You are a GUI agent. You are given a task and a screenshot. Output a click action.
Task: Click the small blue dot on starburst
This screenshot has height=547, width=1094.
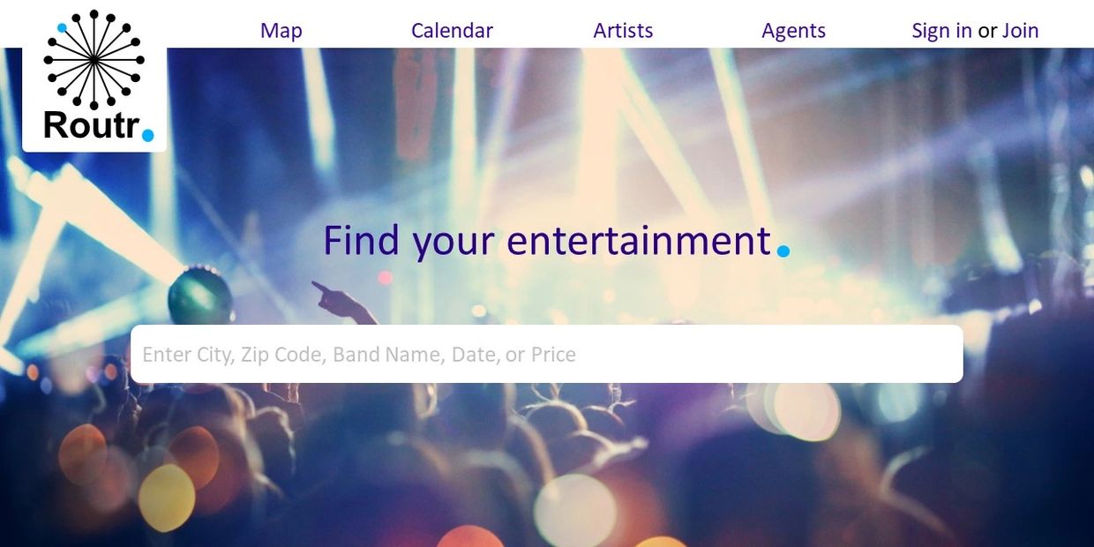pos(62,28)
